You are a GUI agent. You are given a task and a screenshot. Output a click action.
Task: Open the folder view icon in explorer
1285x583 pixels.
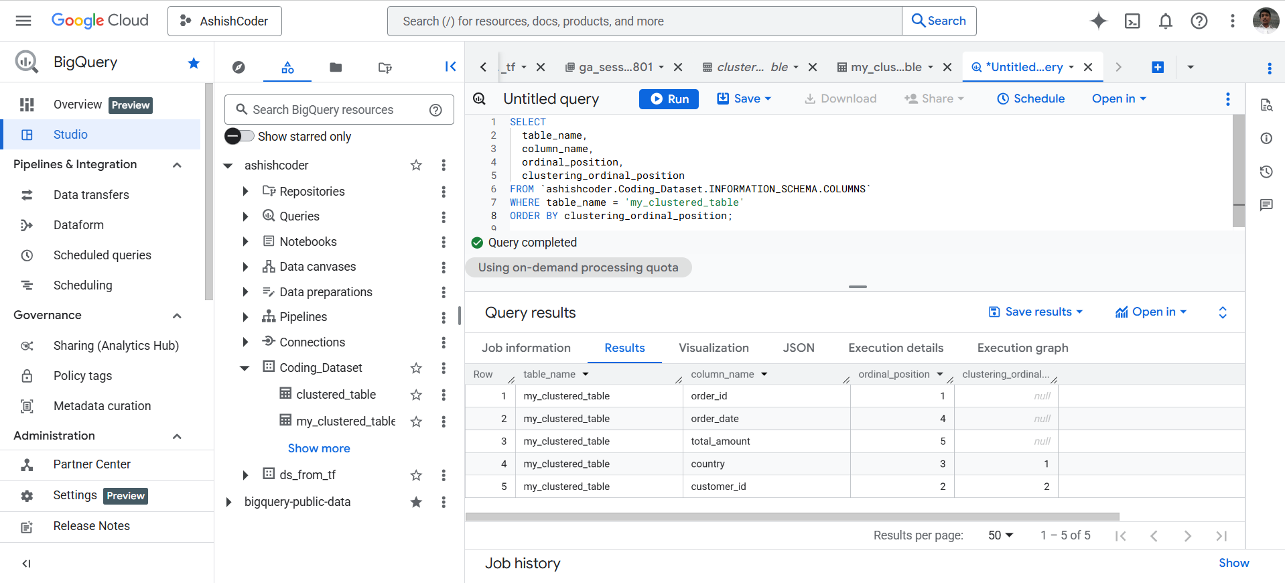[336, 67]
